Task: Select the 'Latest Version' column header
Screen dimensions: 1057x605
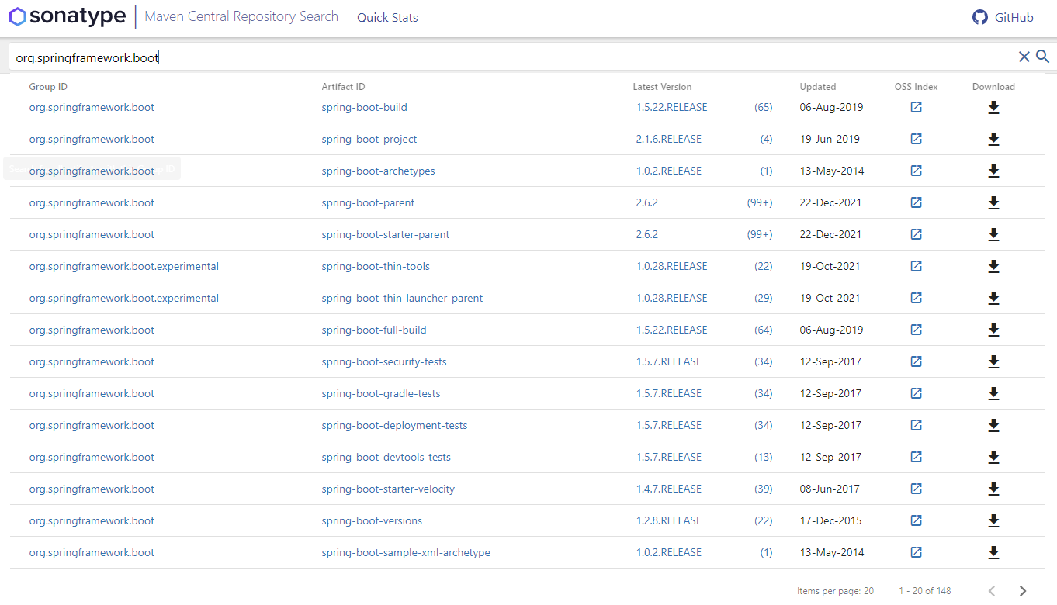Action: point(662,87)
